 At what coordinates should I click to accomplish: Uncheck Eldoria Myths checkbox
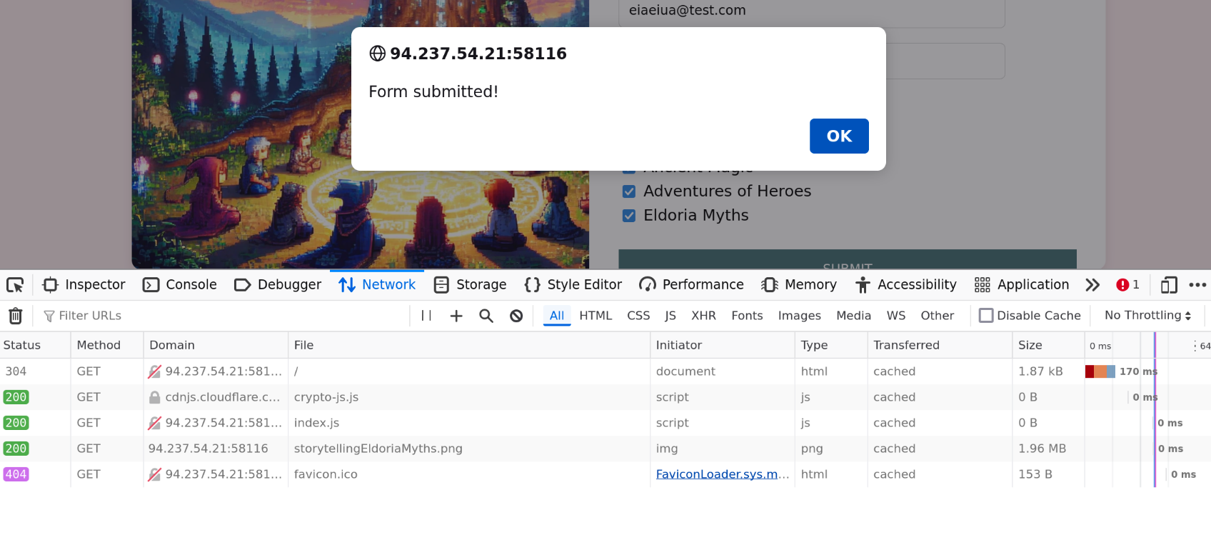(x=629, y=216)
